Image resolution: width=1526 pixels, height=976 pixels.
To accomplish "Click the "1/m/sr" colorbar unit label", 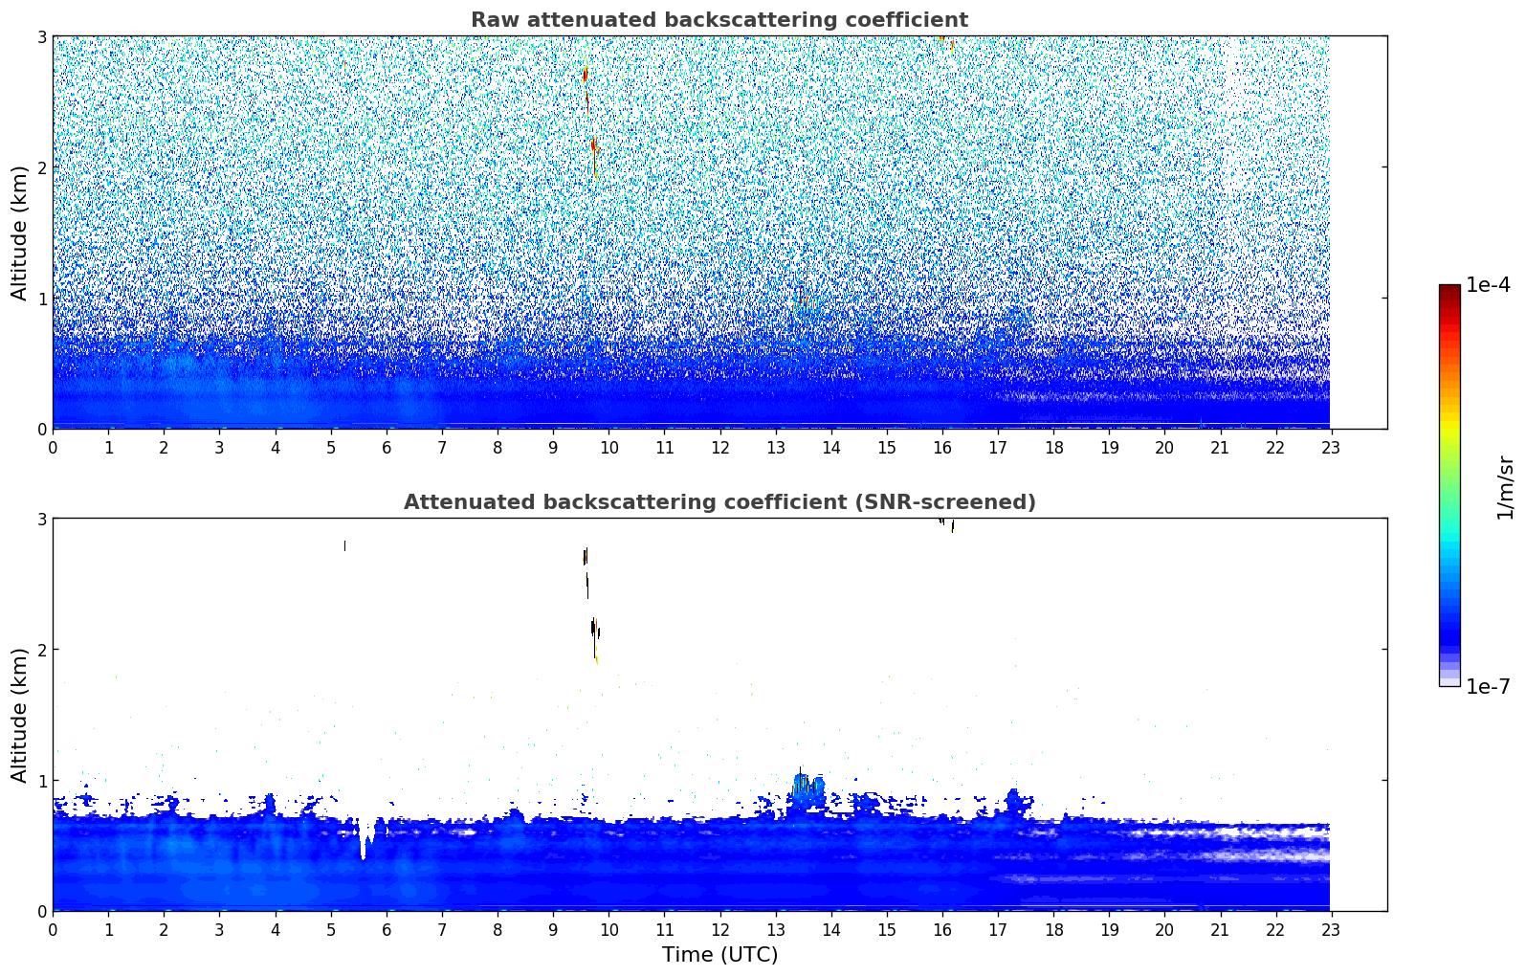I will click(x=1505, y=487).
